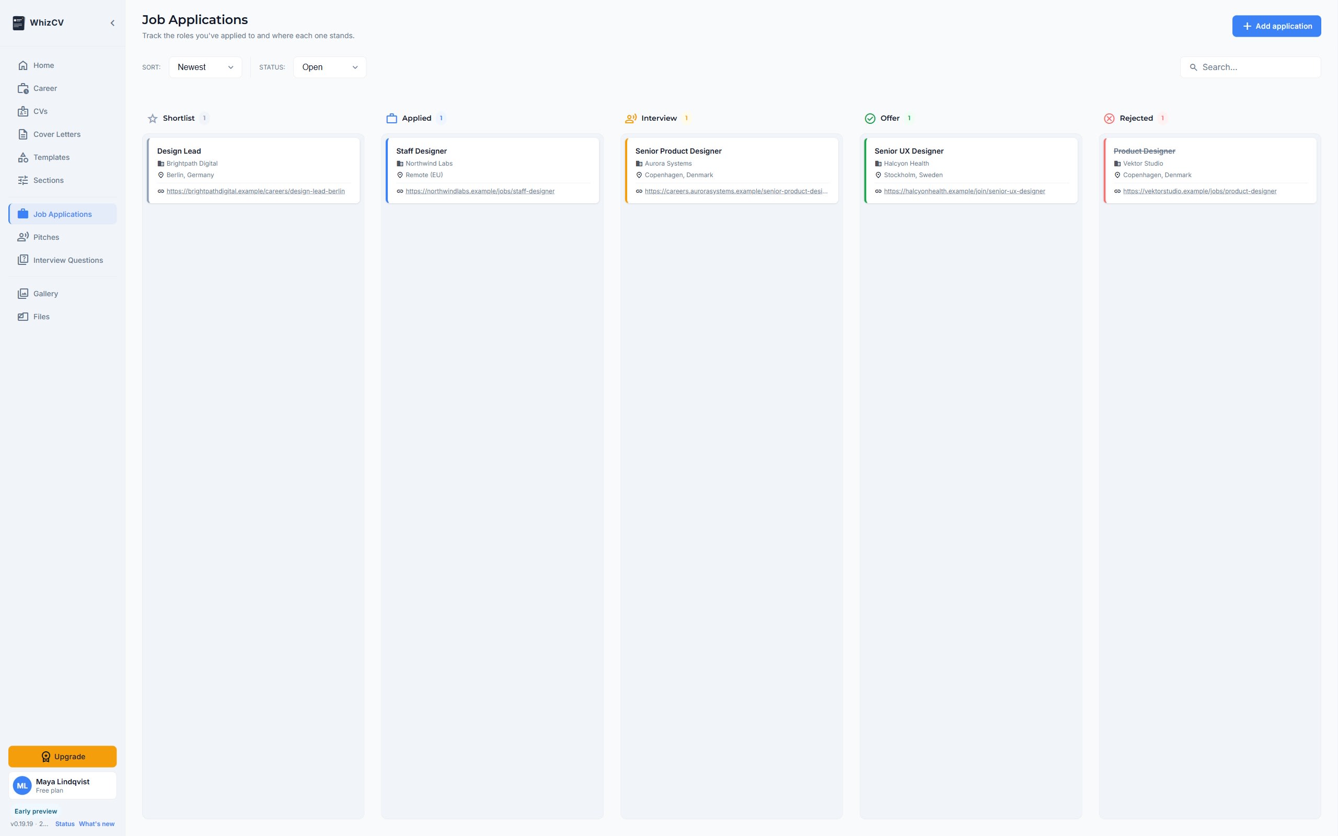Click the Shortlist column count badge

pyautogui.click(x=204, y=118)
